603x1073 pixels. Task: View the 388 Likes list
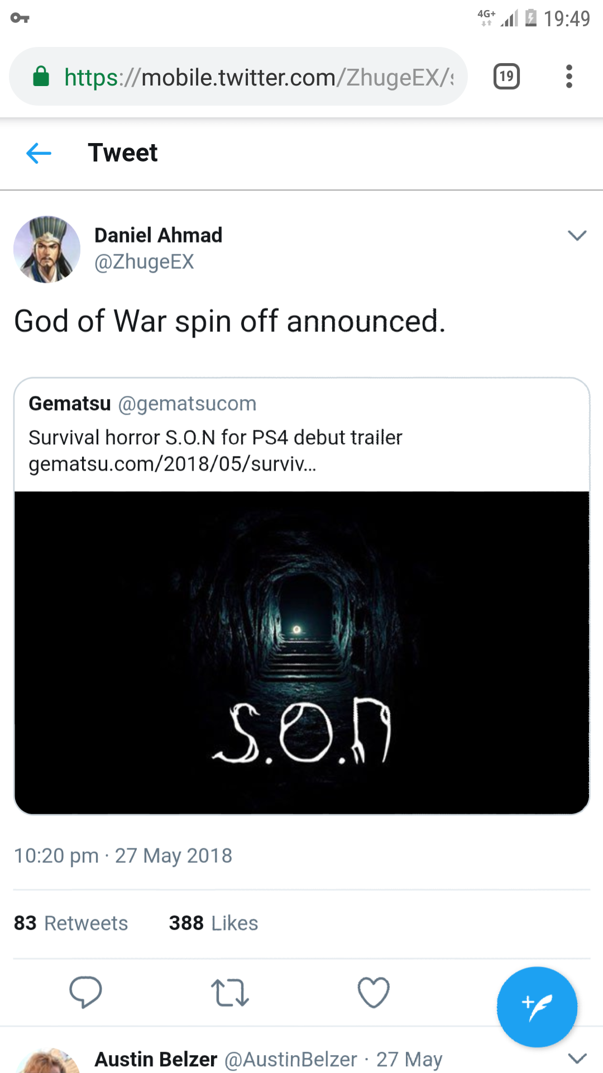click(213, 923)
